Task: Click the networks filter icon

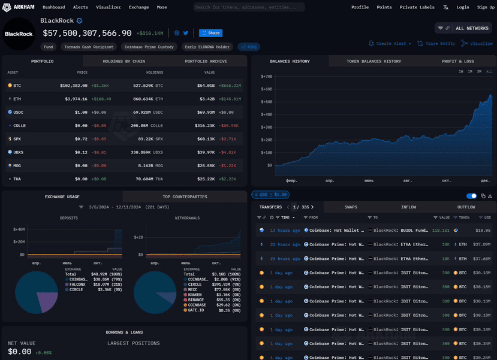Action: pos(441,28)
